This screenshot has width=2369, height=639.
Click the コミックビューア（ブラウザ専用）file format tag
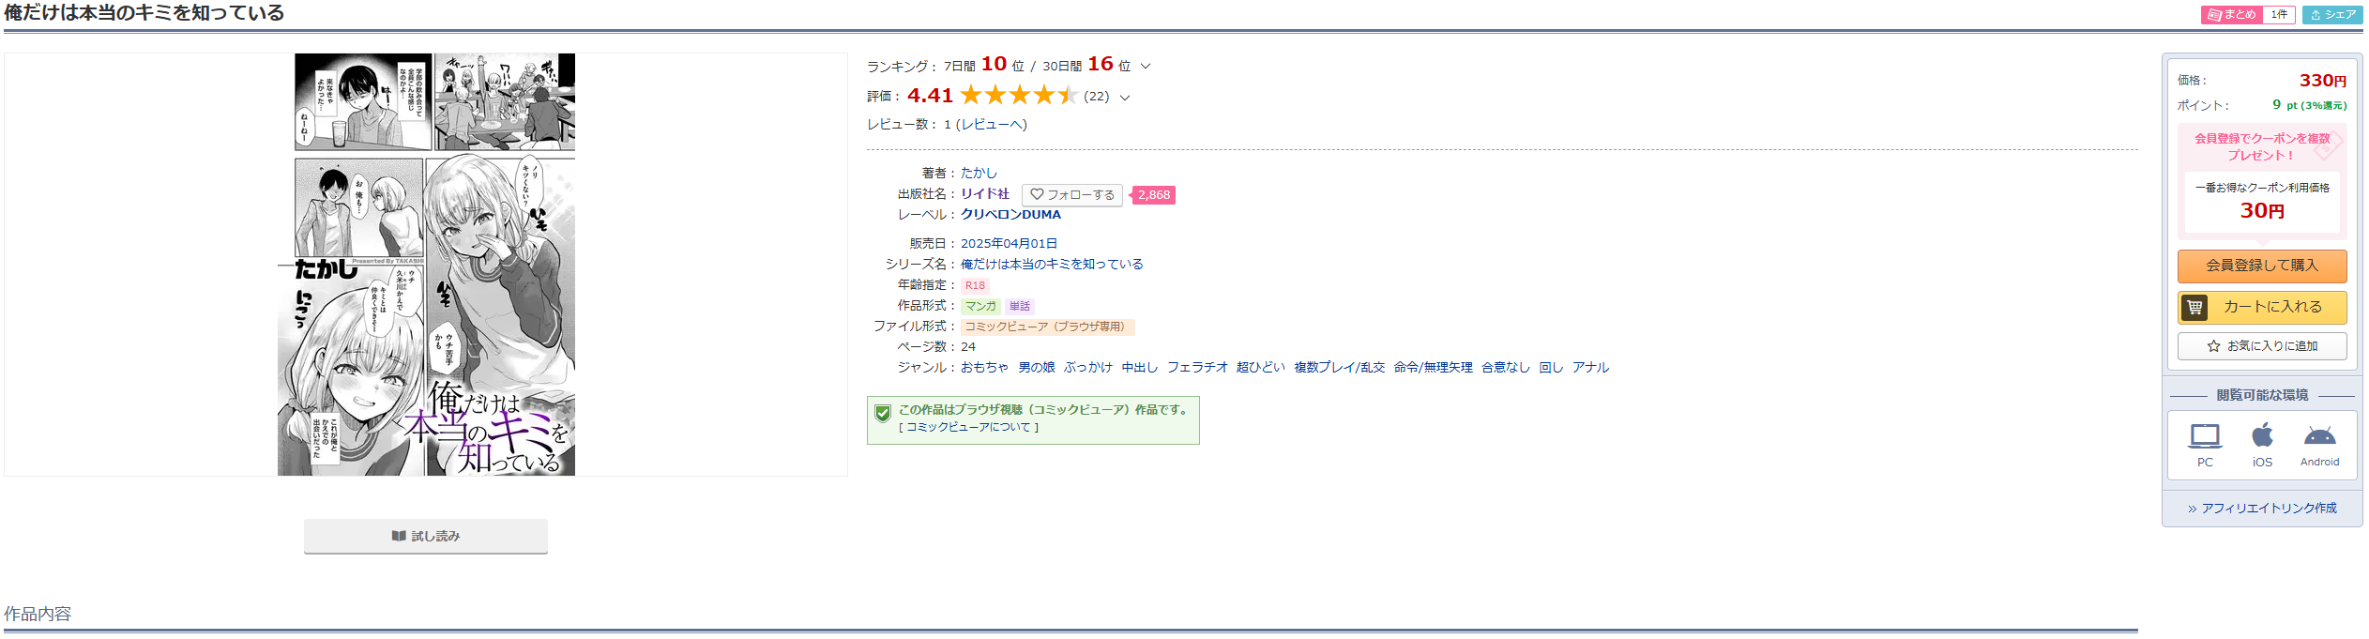(1048, 327)
